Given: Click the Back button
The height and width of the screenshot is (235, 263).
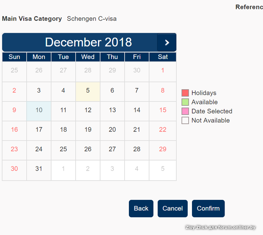Looking at the screenshot, I should tap(141, 208).
